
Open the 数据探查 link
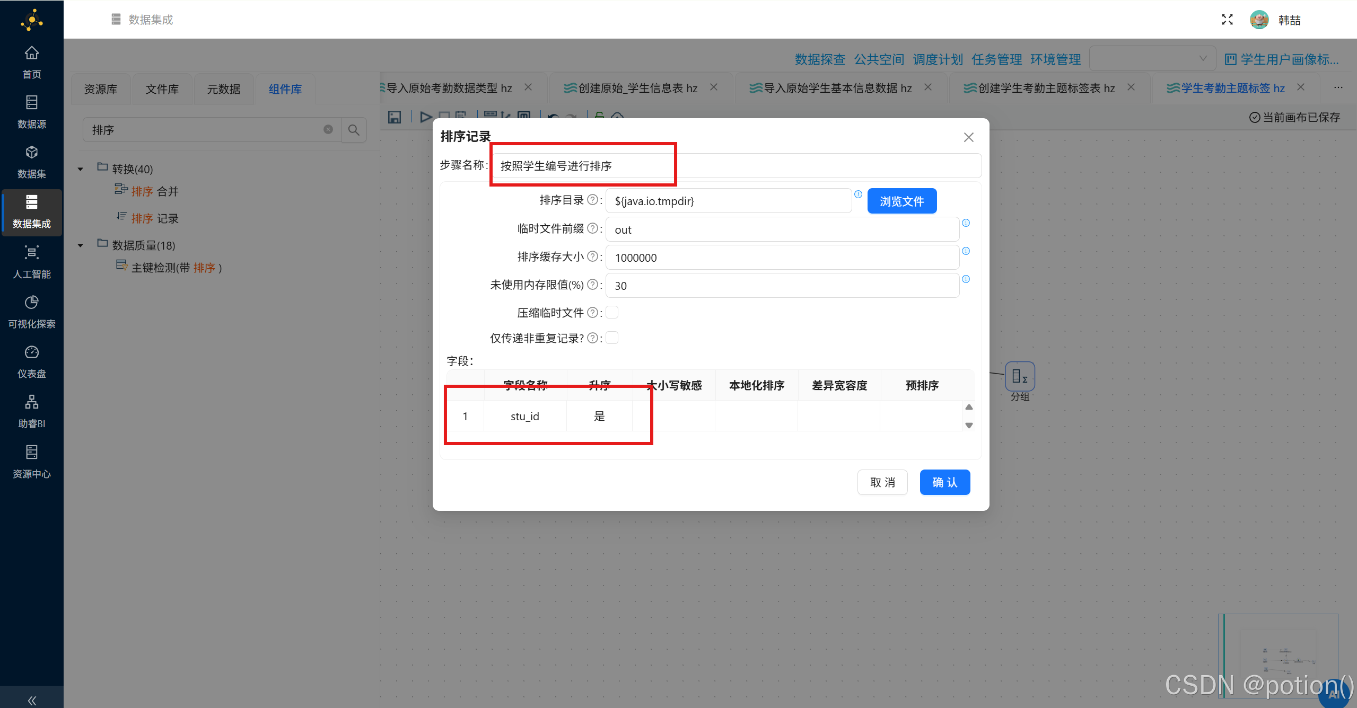[x=820, y=59]
